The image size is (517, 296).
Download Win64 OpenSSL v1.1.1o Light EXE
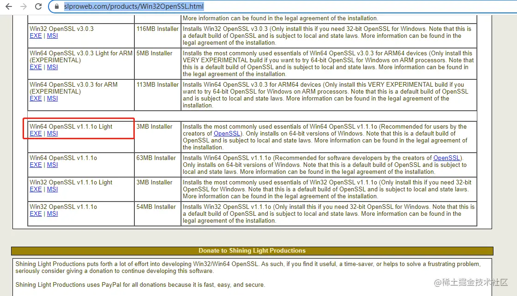click(x=36, y=133)
